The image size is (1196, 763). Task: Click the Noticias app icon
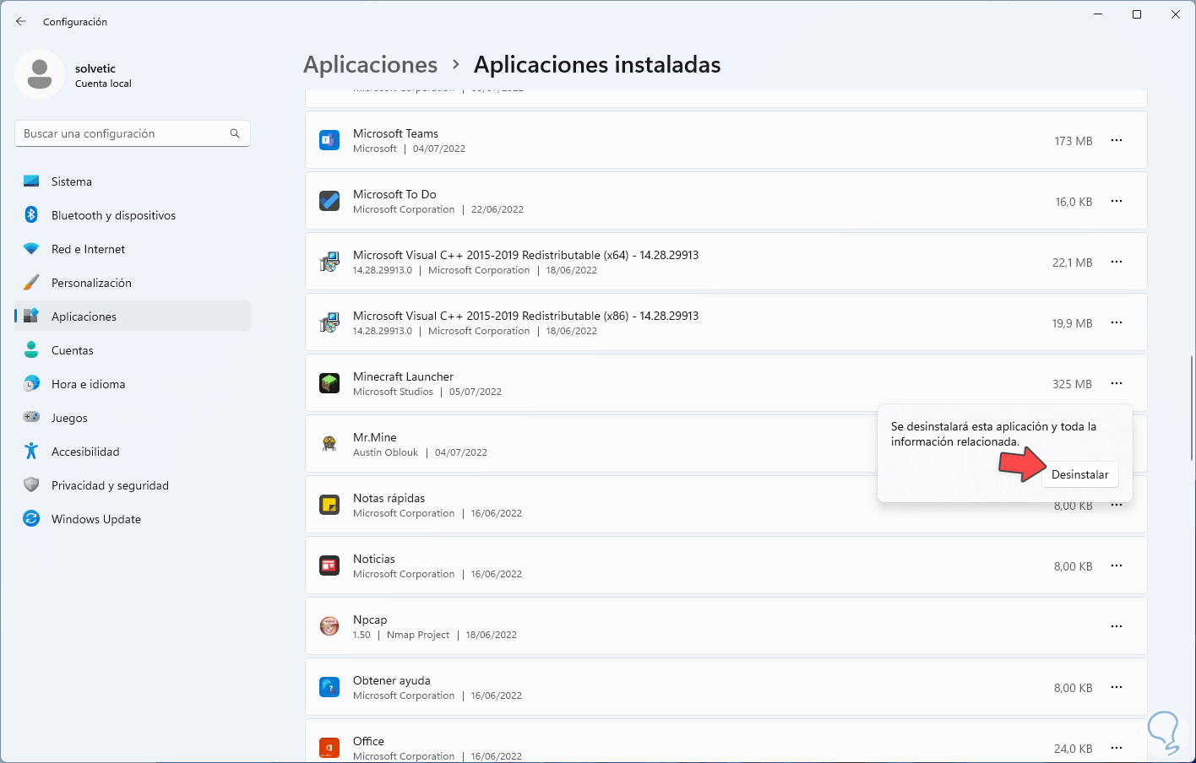tap(329, 565)
